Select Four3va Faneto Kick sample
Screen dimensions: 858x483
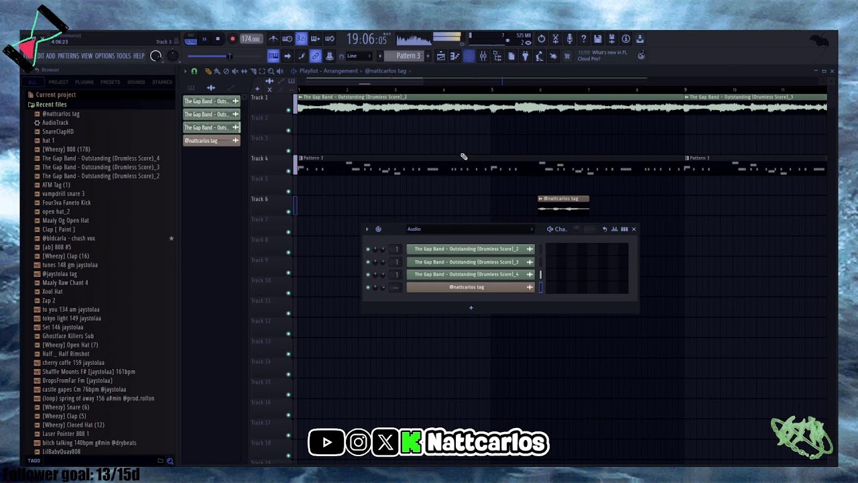(66, 203)
